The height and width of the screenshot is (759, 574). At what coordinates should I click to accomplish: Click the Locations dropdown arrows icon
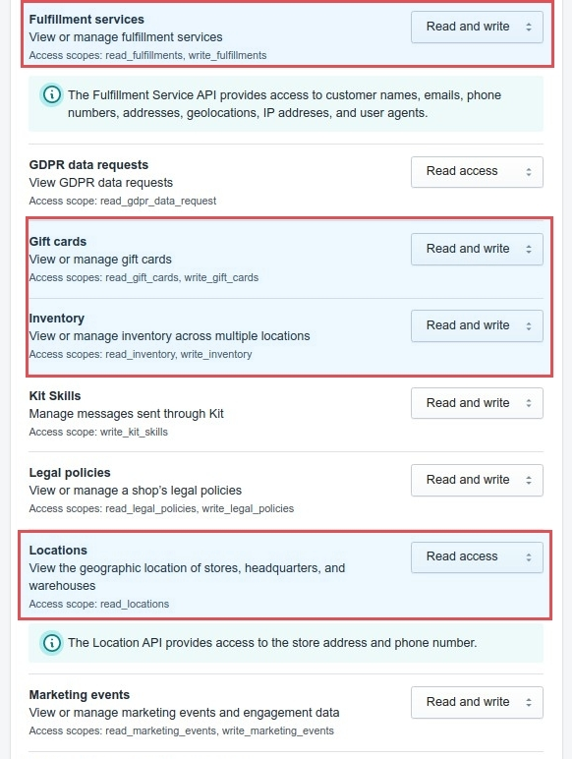tap(529, 557)
